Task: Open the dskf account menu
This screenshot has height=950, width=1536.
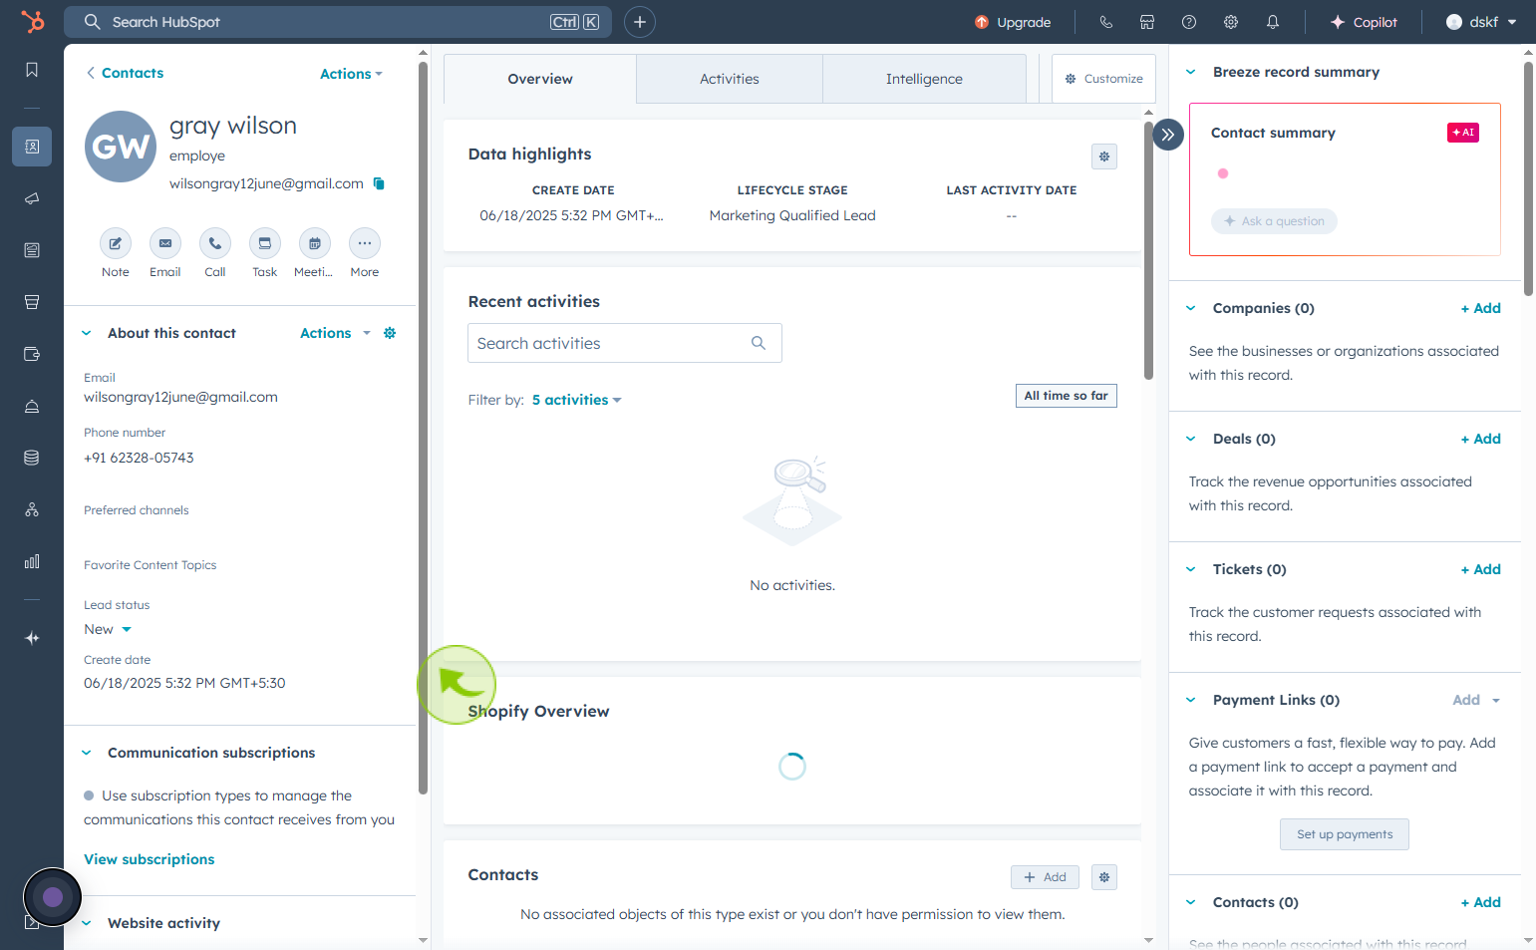Action: click(1481, 22)
